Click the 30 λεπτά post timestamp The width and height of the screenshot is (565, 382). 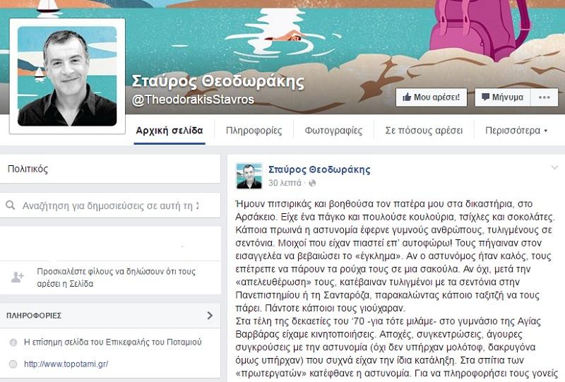click(x=285, y=183)
